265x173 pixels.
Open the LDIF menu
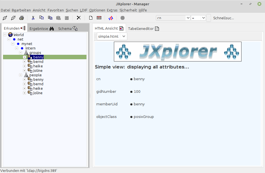[83, 10]
